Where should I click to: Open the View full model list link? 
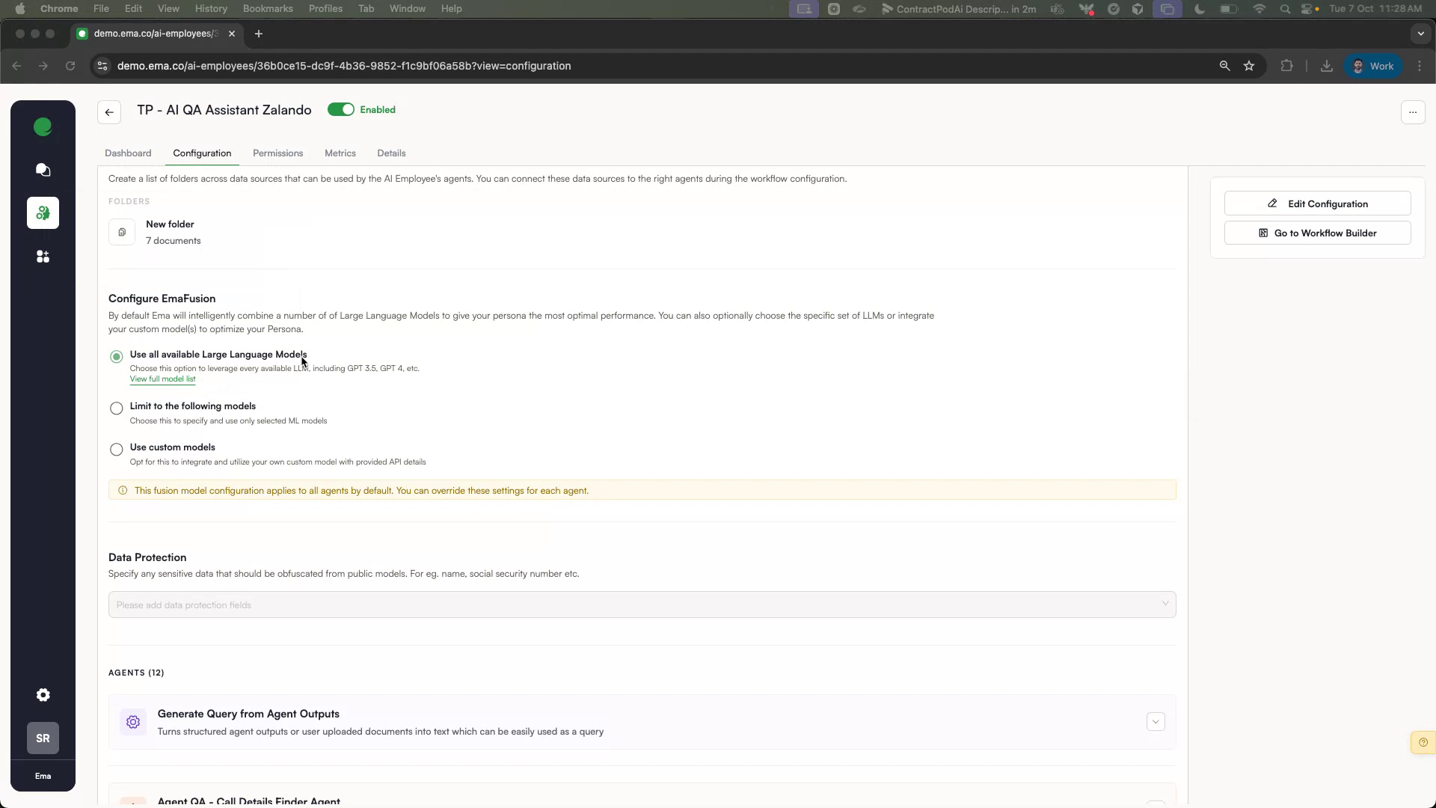[x=162, y=379]
